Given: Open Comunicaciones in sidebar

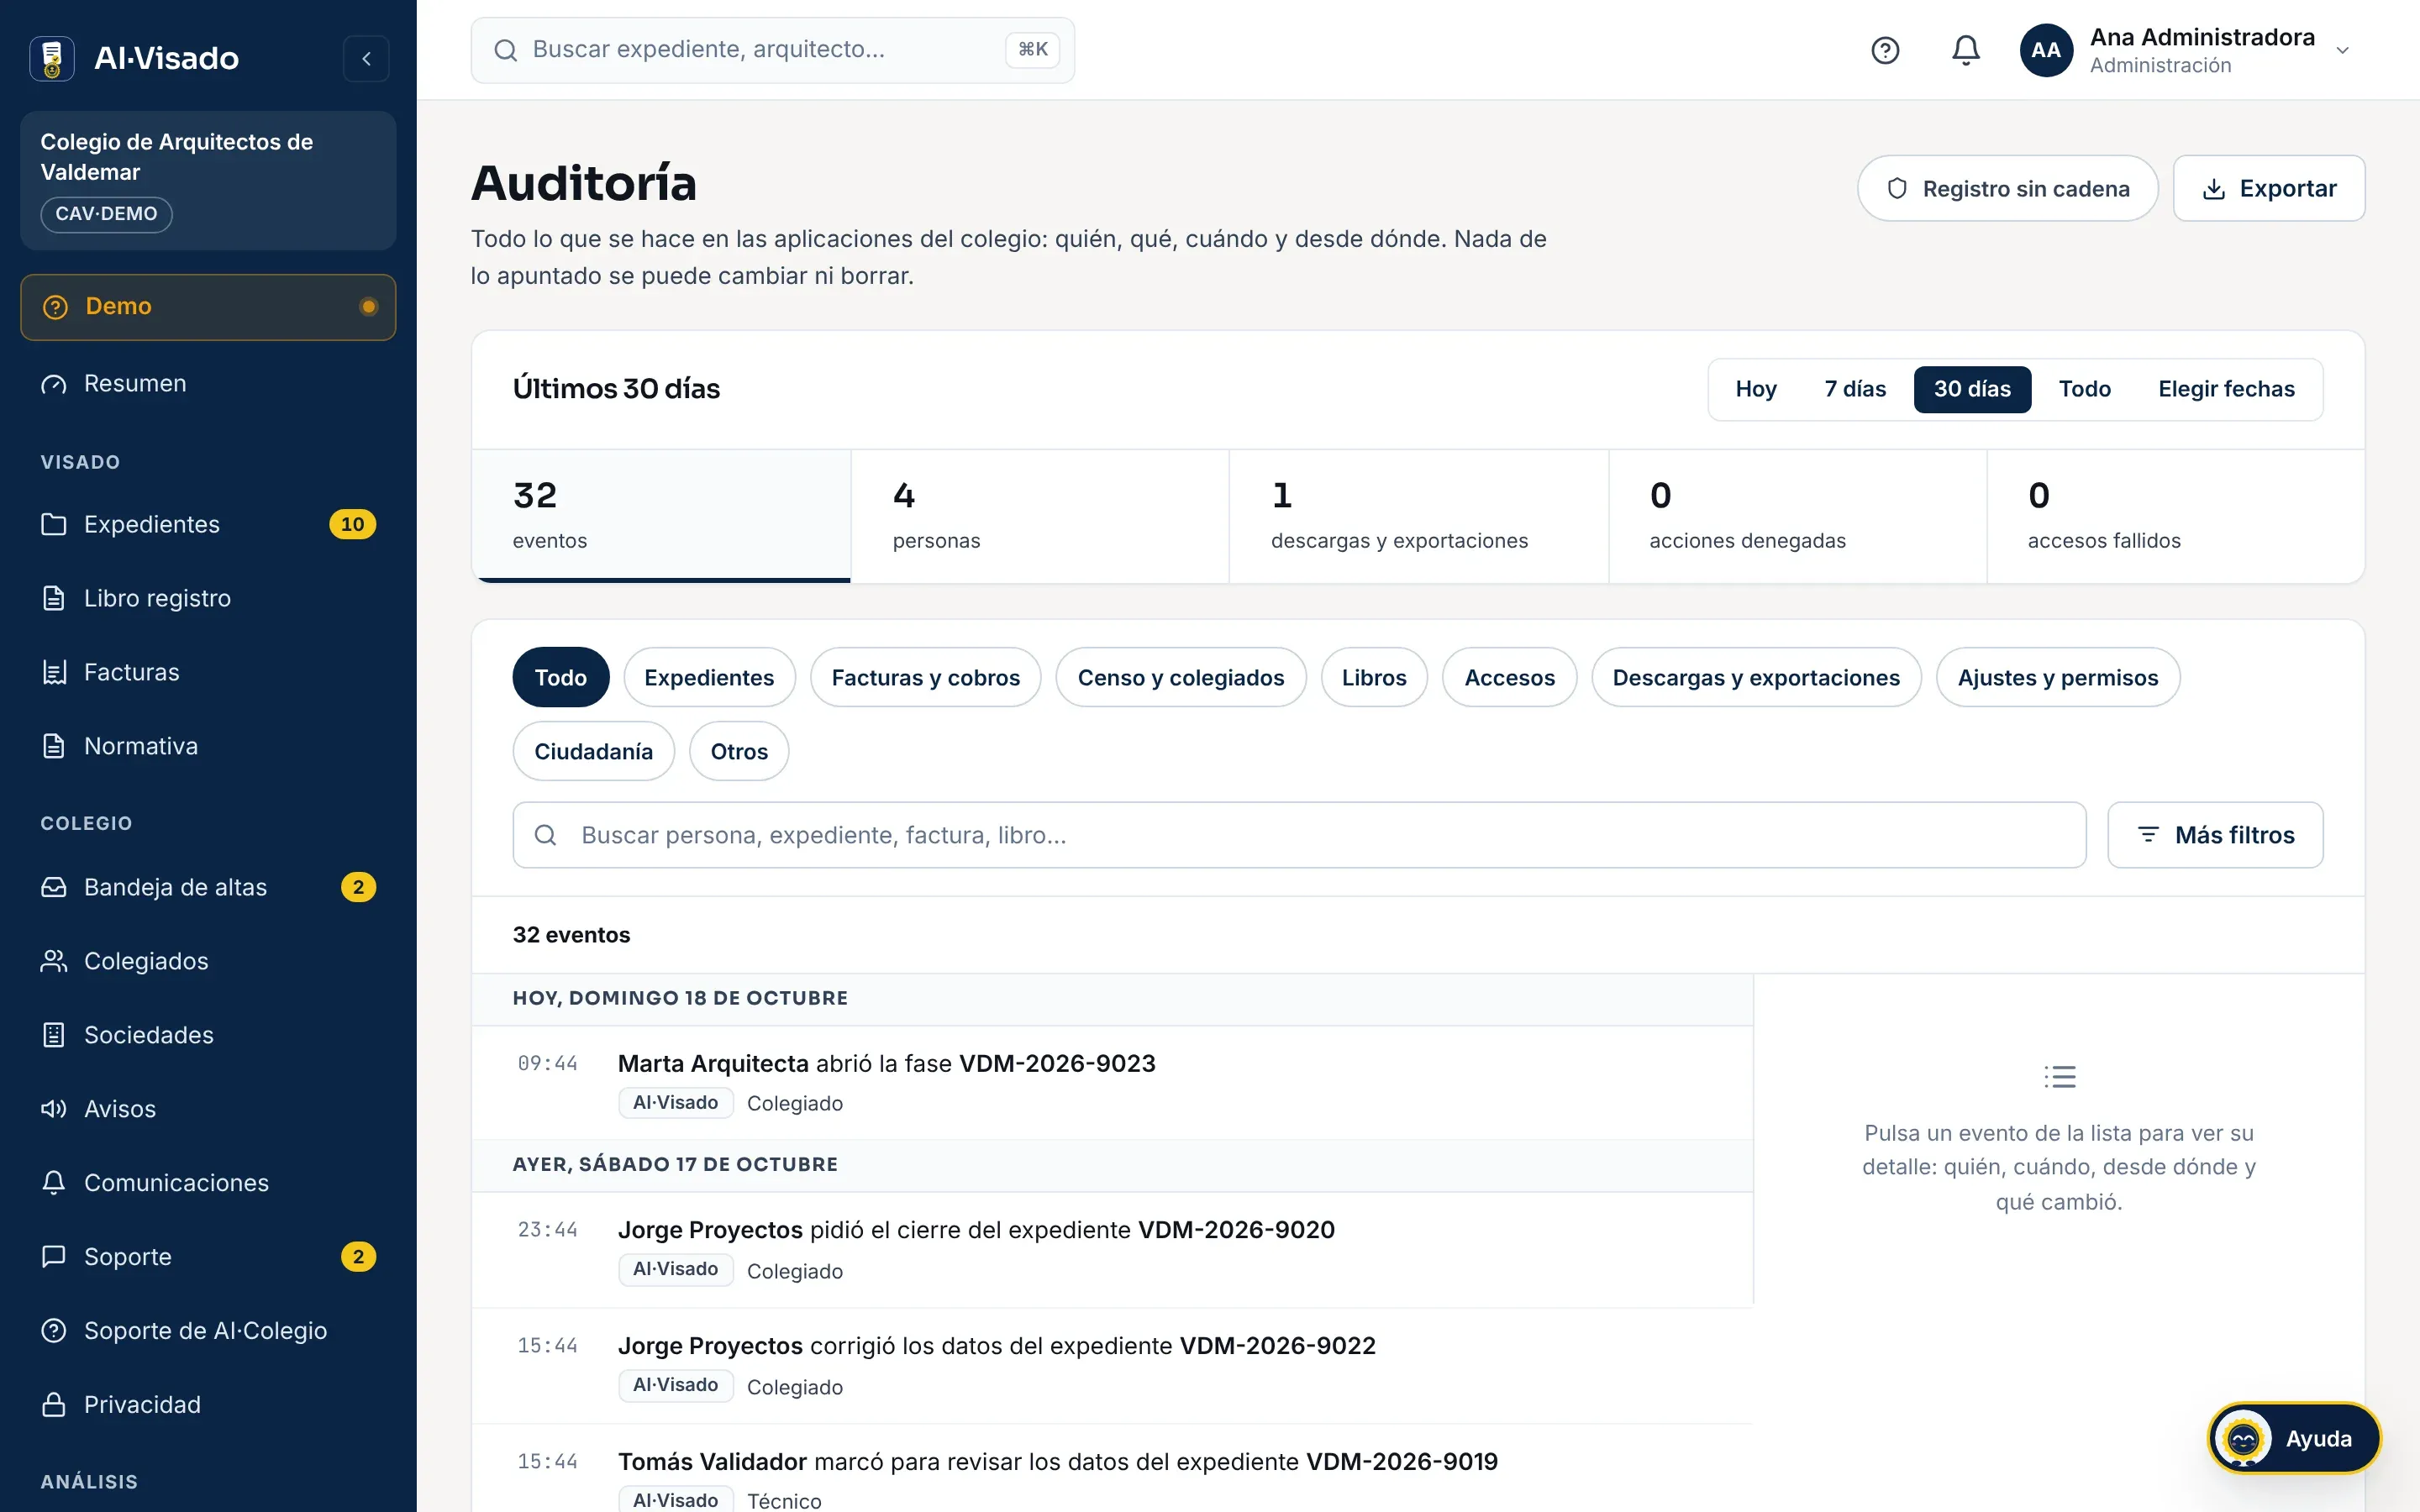Looking at the screenshot, I should [208, 1183].
